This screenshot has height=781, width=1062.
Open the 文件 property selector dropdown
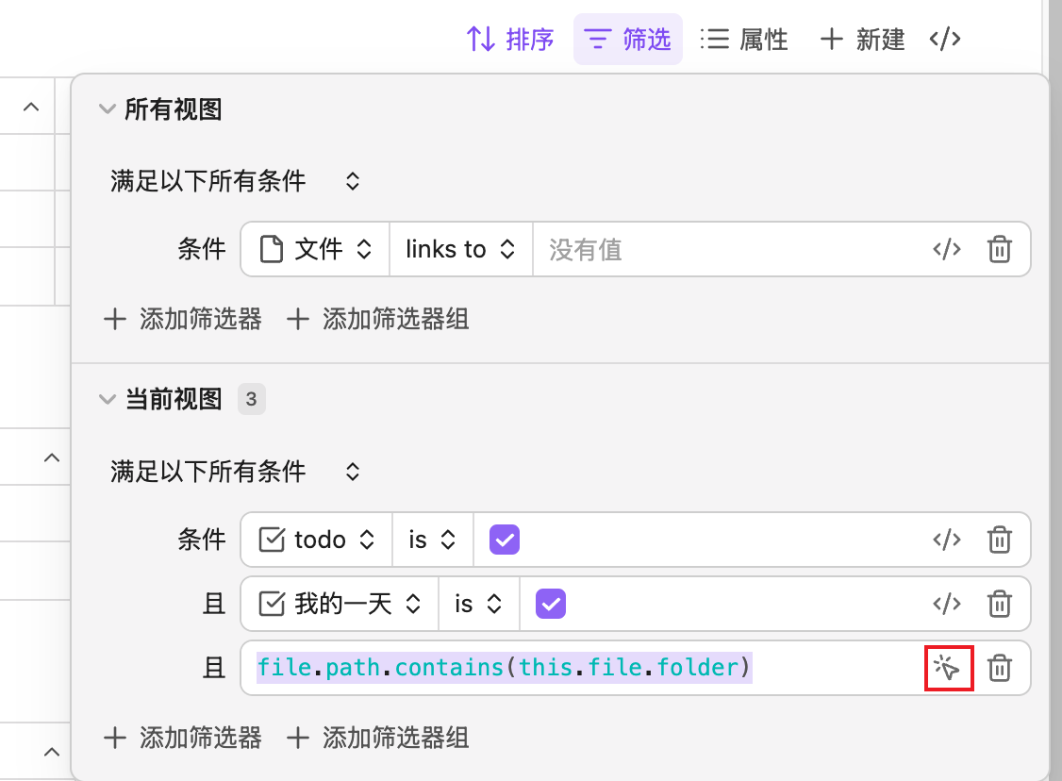click(x=314, y=249)
